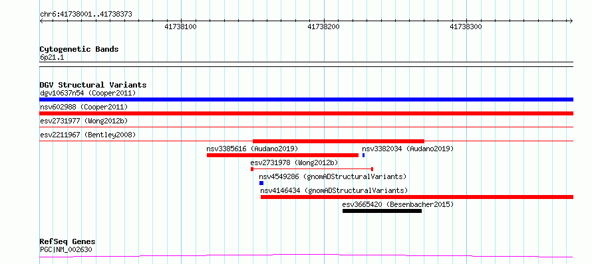Select the red nsv602988 variant bar

306,113
